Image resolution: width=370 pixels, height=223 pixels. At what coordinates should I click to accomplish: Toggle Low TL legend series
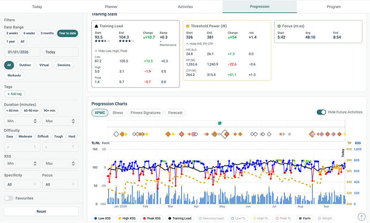(238, 218)
